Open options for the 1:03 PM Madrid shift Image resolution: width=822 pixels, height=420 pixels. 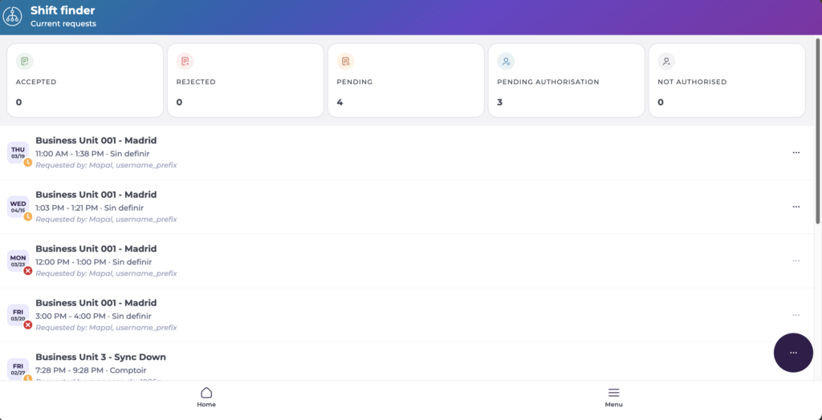[796, 207]
